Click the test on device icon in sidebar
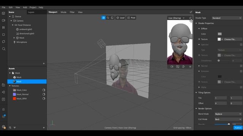The height and width of the screenshot is (136, 243). [3, 92]
